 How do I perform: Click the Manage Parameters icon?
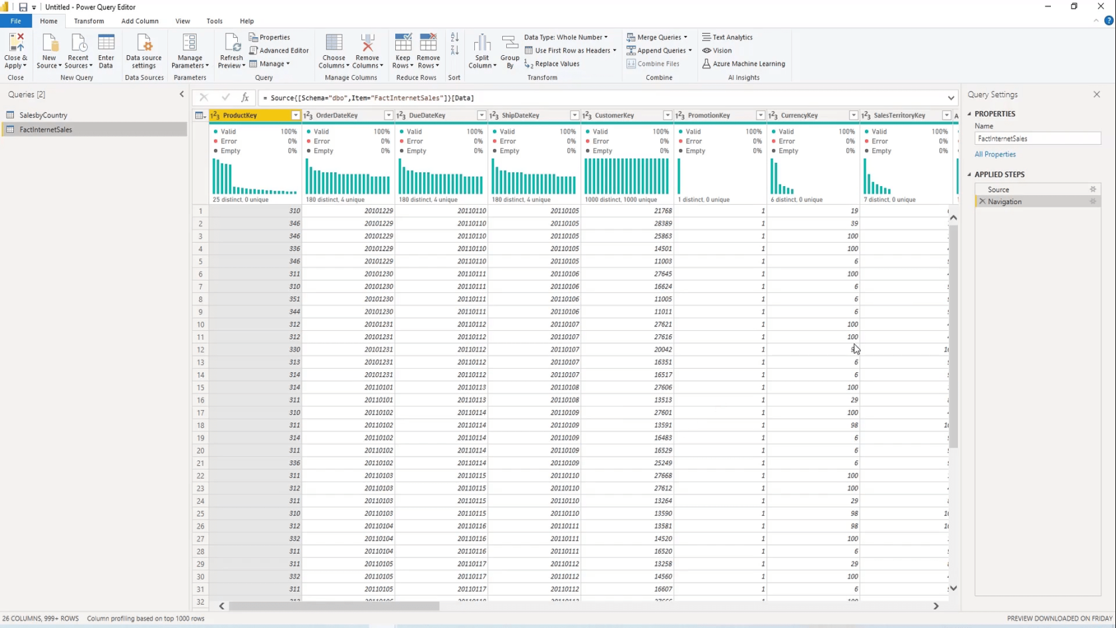pyautogui.click(x=190, y=43)
